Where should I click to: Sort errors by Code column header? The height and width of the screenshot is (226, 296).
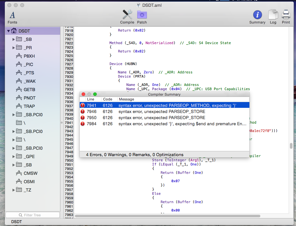coord(108,99)
